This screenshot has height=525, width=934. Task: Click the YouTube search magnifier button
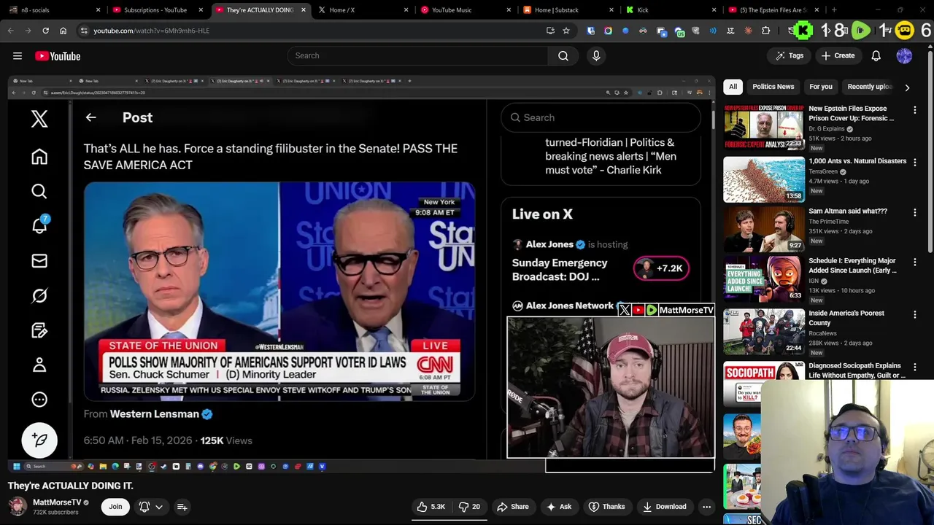[563, 55]
